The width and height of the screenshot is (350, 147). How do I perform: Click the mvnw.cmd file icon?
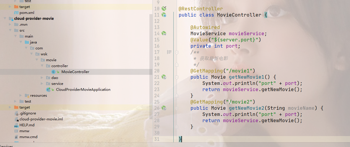(x=16, y=137)
